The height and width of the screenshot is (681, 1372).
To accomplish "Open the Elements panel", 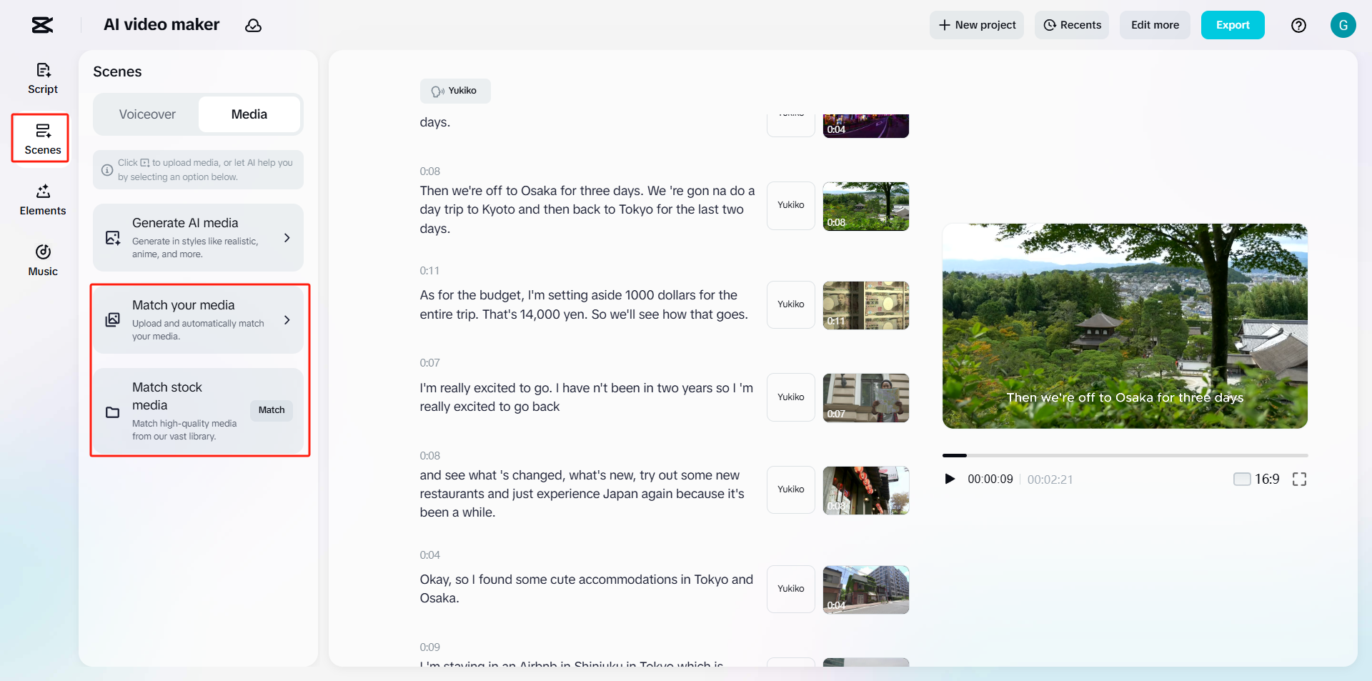I will [x=43, y=200].
